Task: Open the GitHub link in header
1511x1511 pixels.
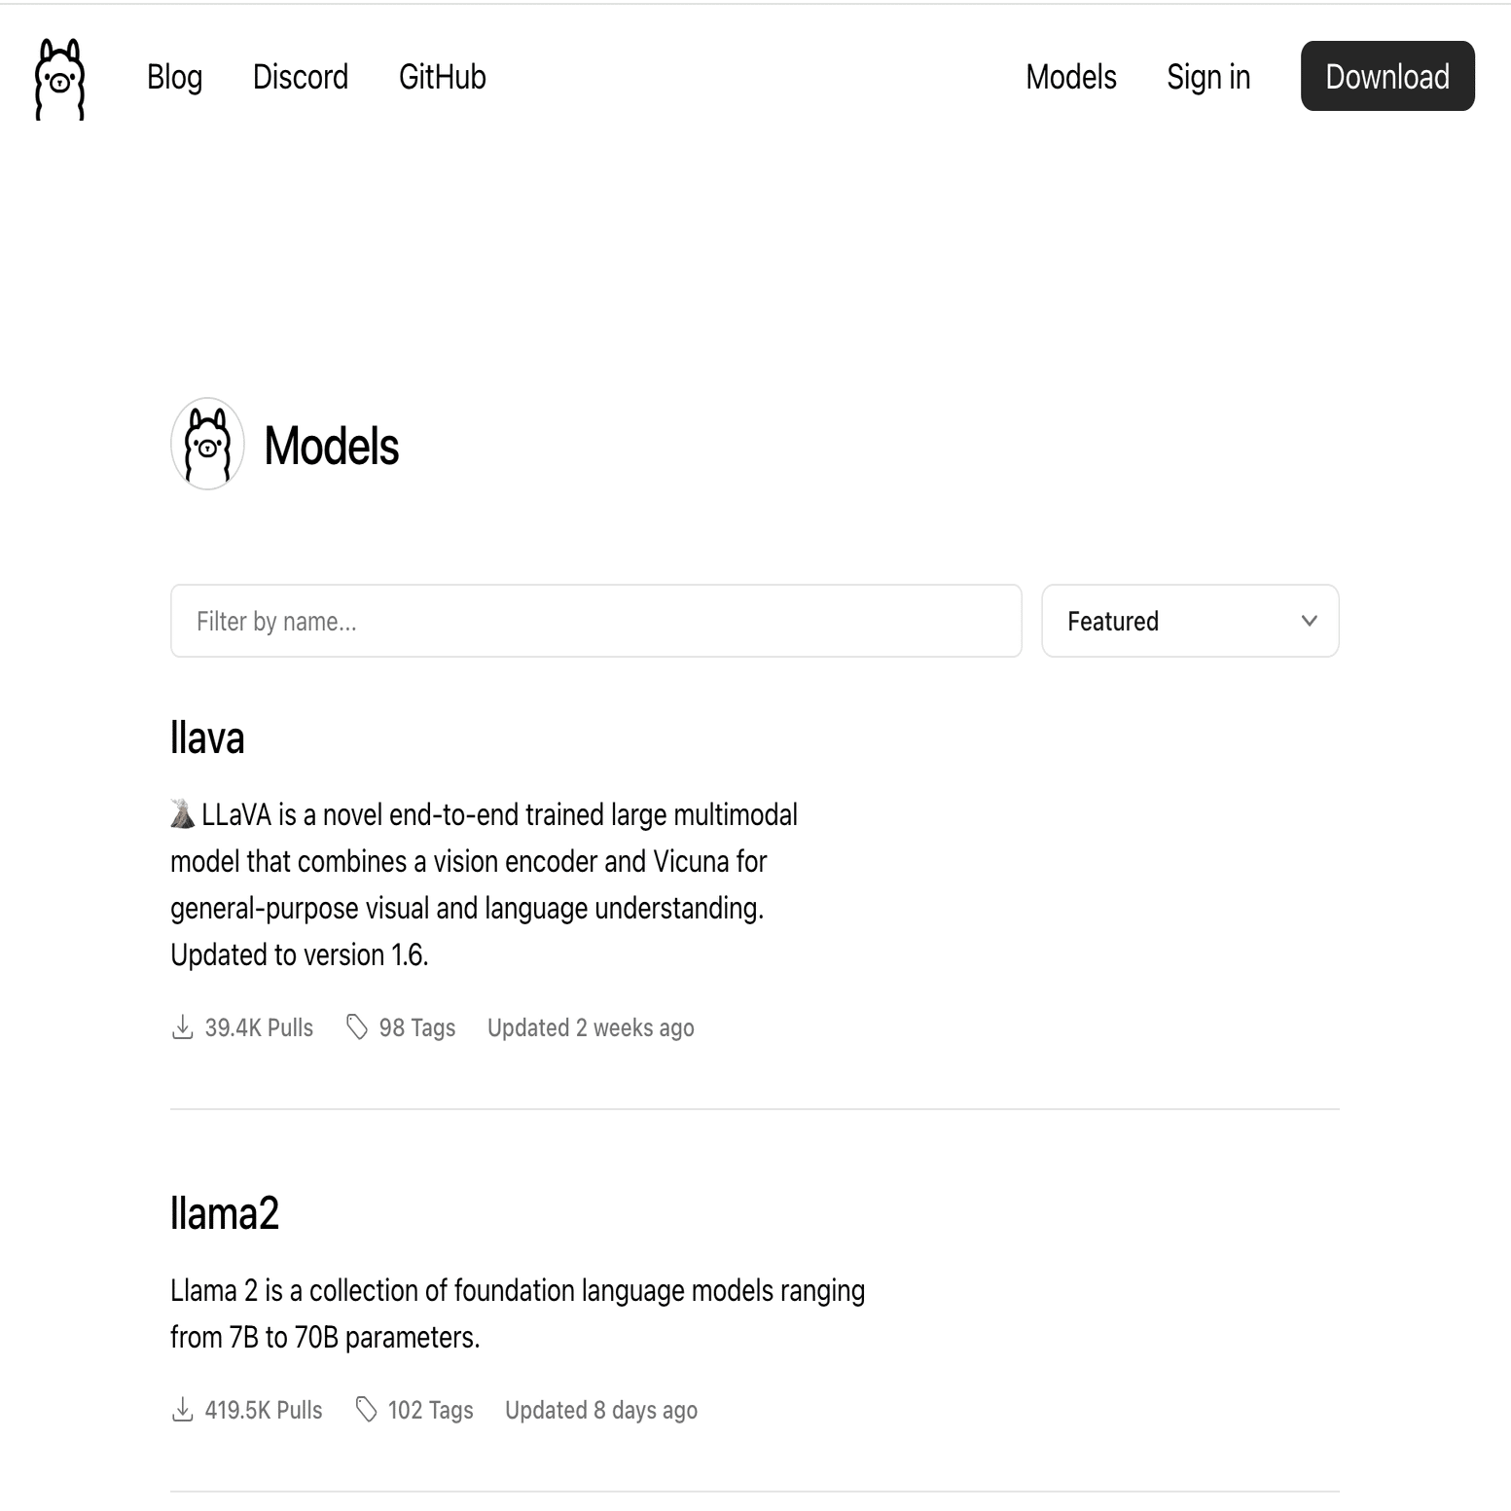Action: click(442, 77)
